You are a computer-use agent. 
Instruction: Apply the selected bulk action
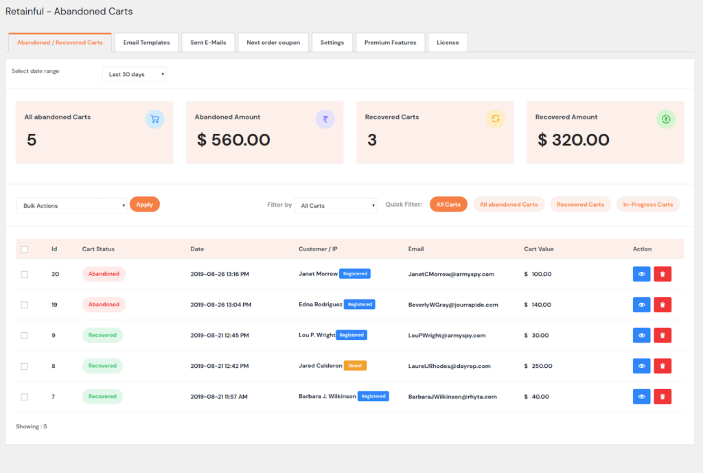[144, 205]
